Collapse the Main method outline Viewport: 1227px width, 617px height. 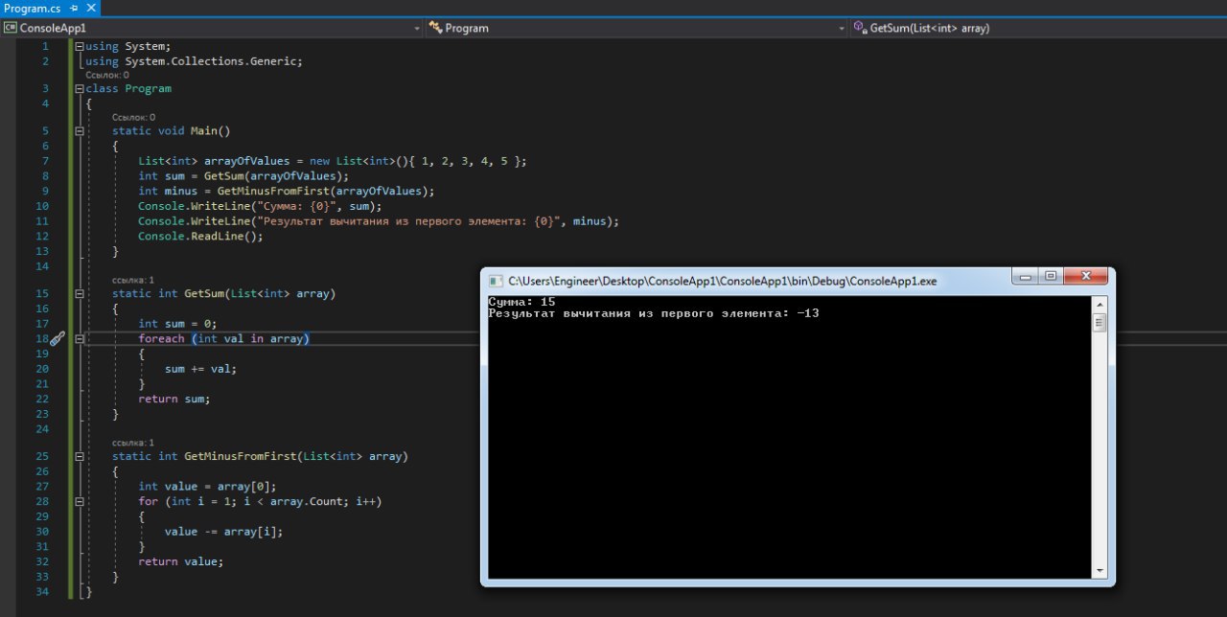tap(80, 130)
